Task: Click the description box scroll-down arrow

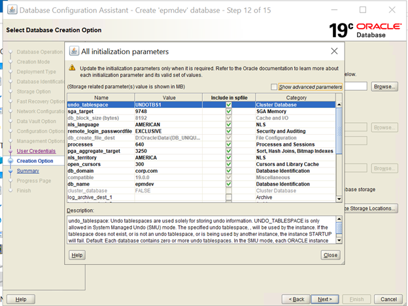Action: (339, 240)
